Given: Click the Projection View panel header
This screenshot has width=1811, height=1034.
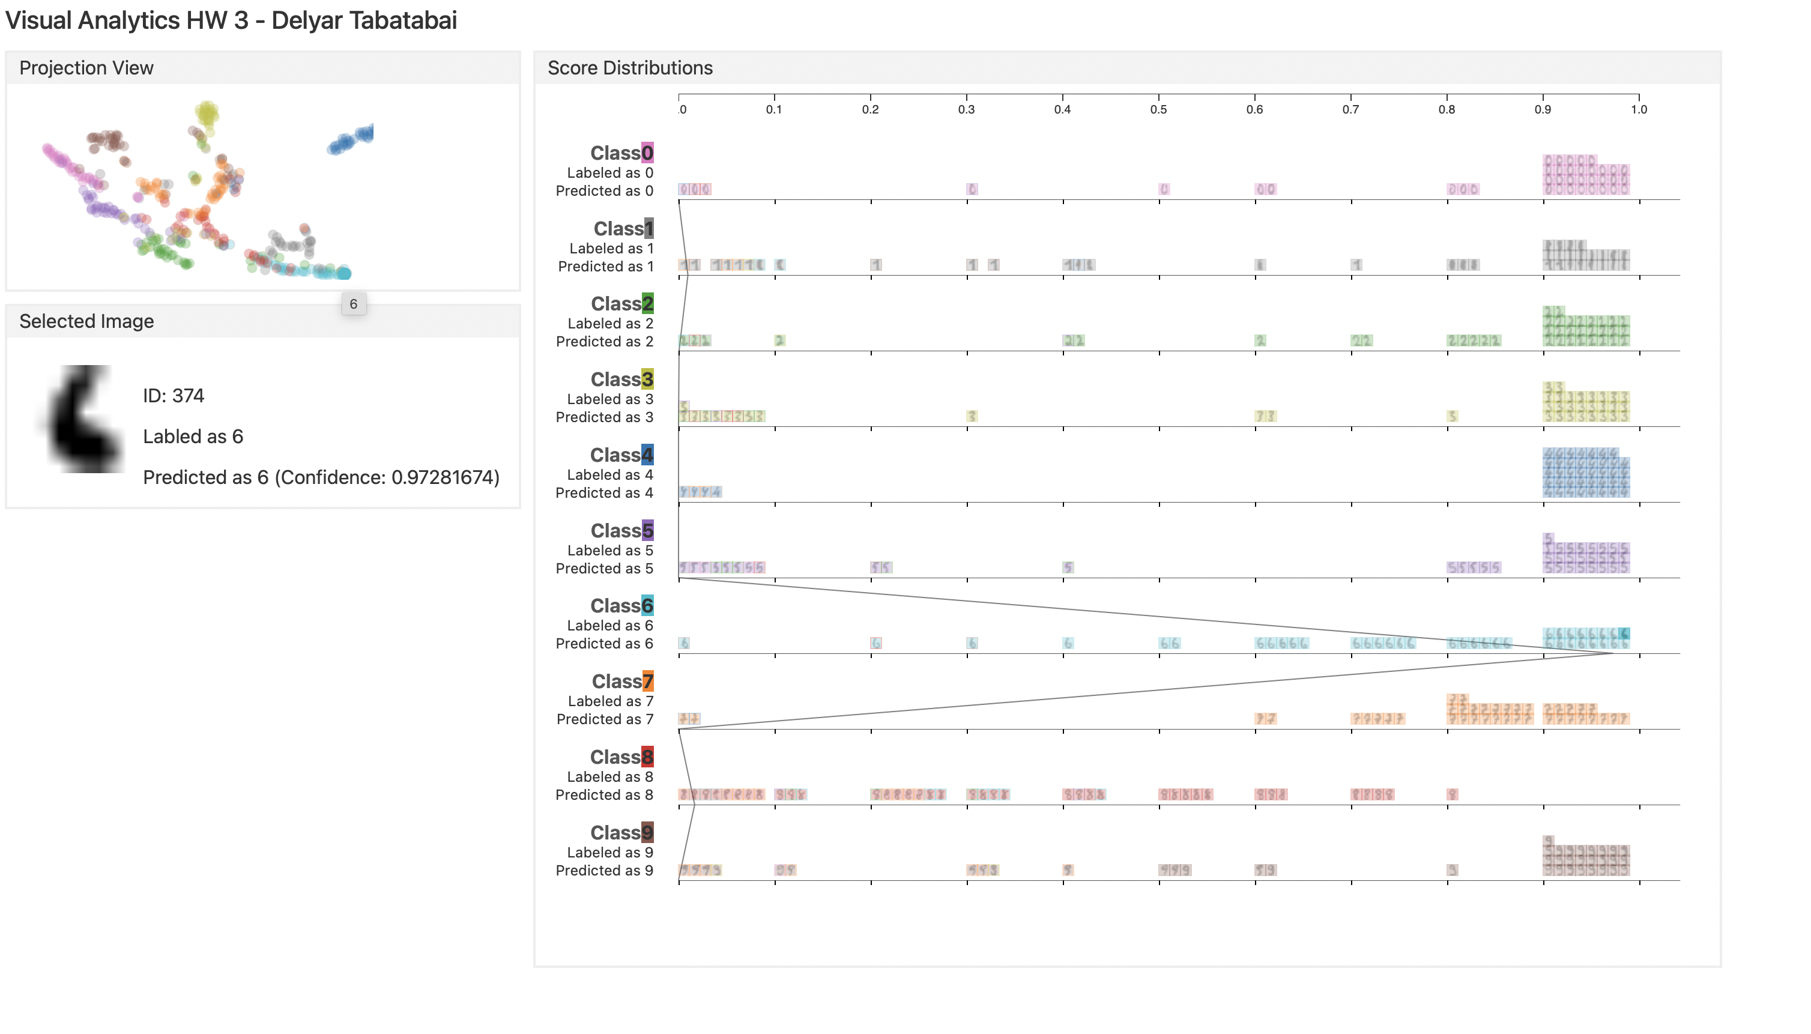Looking at the screenshot, I should coord(86,67).
